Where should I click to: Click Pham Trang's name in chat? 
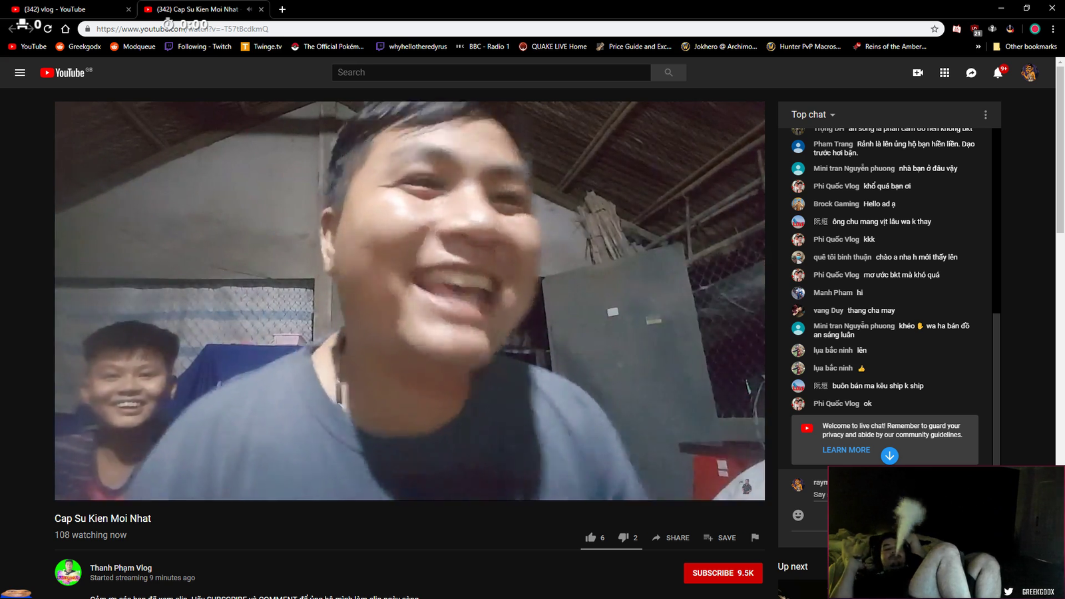pos(833,144)
